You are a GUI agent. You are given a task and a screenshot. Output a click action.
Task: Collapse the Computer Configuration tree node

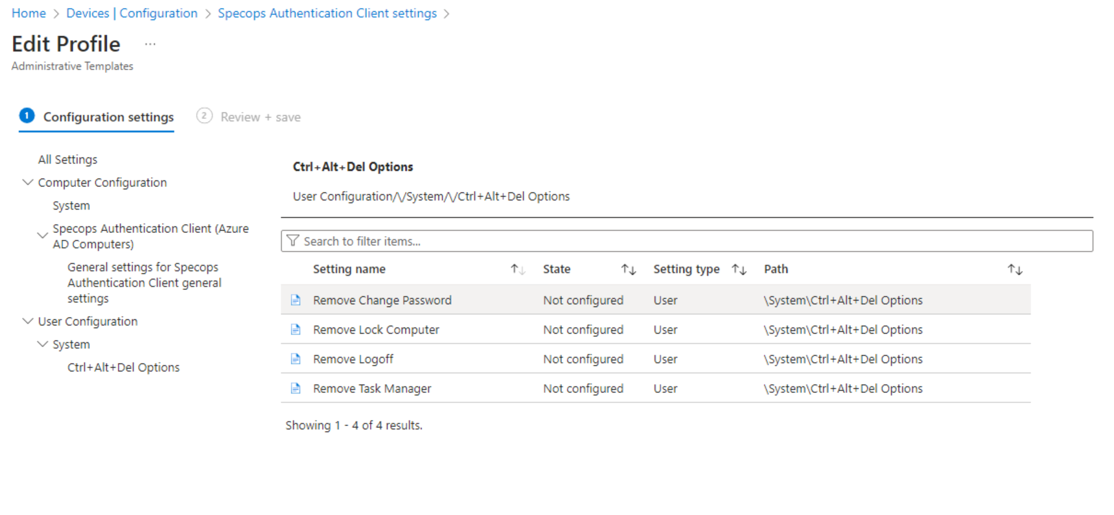(x=28, y=182)
